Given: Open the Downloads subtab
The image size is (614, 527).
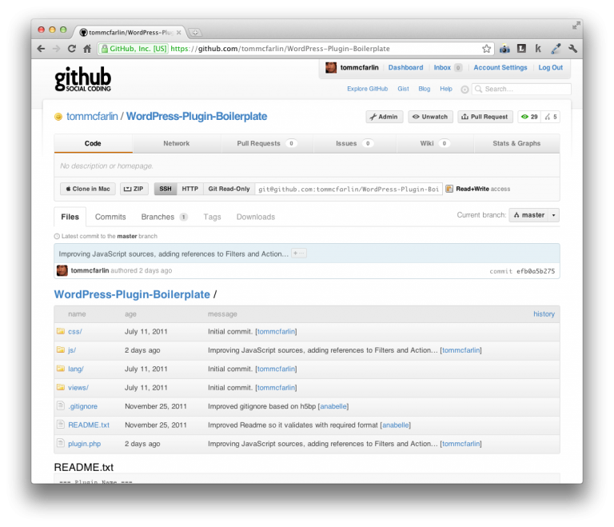Looking at the screenshot, I should click(x=256, y=217).
